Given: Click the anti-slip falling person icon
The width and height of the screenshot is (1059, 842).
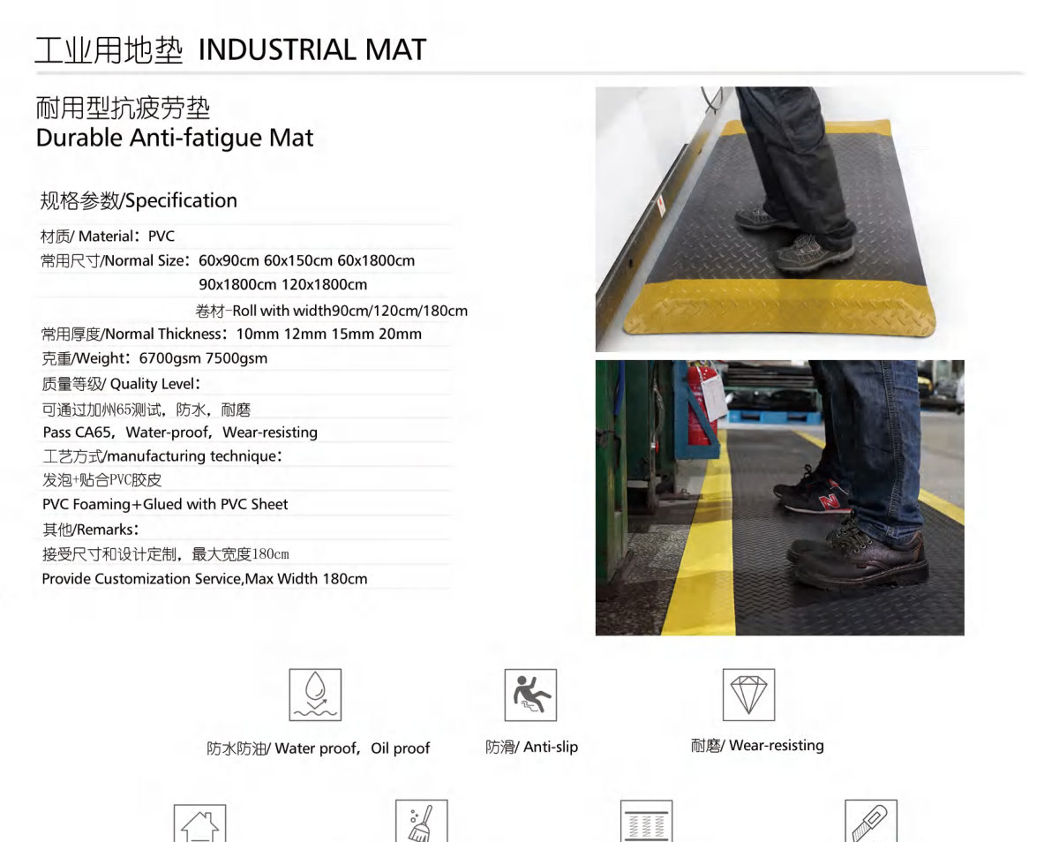Looking at the screenshot, I should tap(530, 695).
